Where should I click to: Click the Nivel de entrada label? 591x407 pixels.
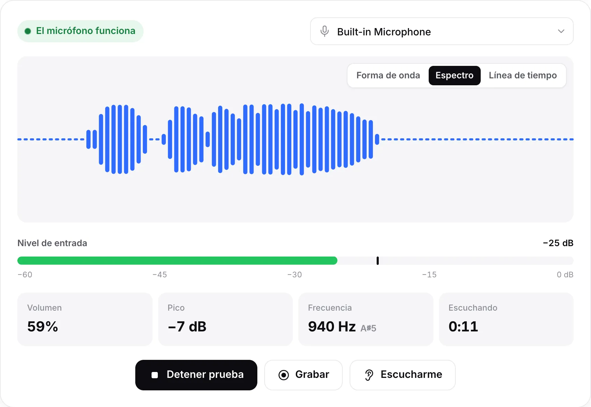coord(52,243)
